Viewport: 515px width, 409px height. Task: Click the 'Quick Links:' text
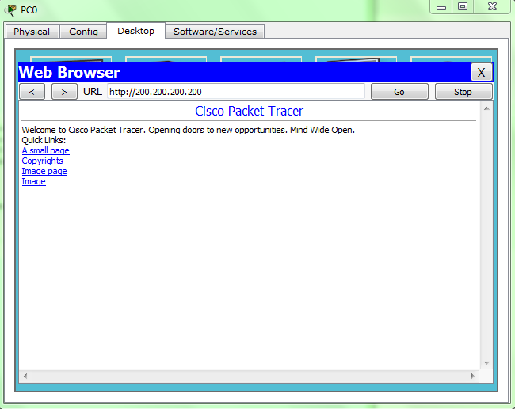tap(44, 140)
